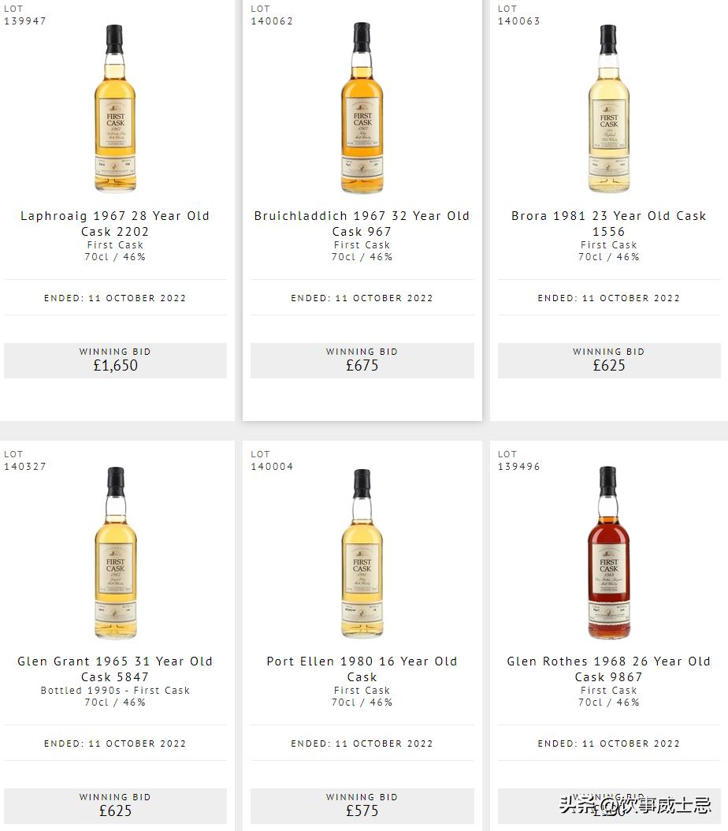Click the Glen Rothes 1968 26 Year Old title
Viewport: 728px width, 831px height.
608,669
